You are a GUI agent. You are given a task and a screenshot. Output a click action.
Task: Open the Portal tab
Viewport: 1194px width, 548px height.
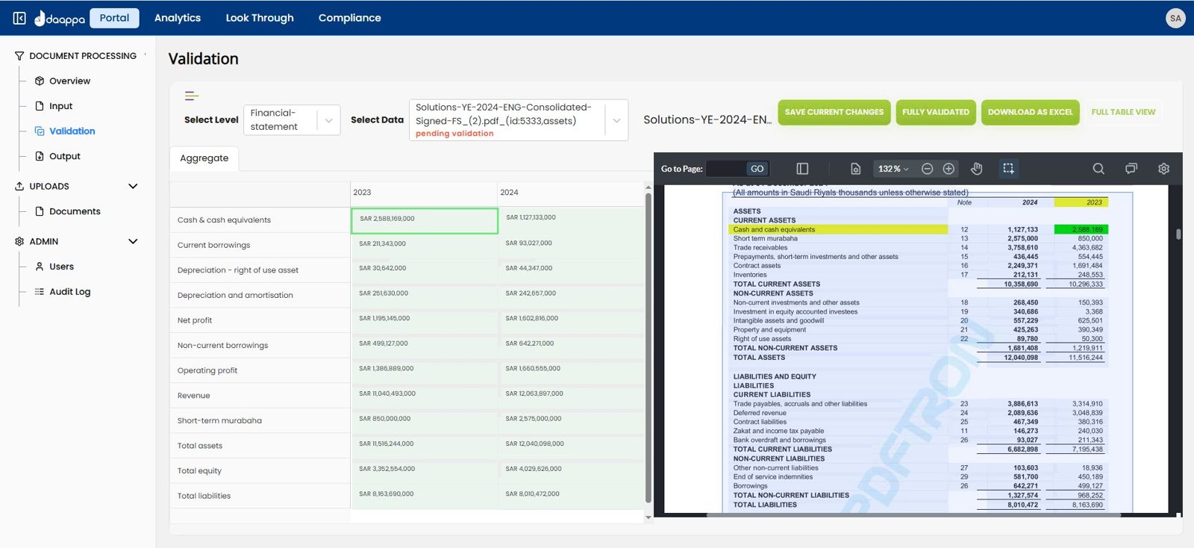coord(114,18)
